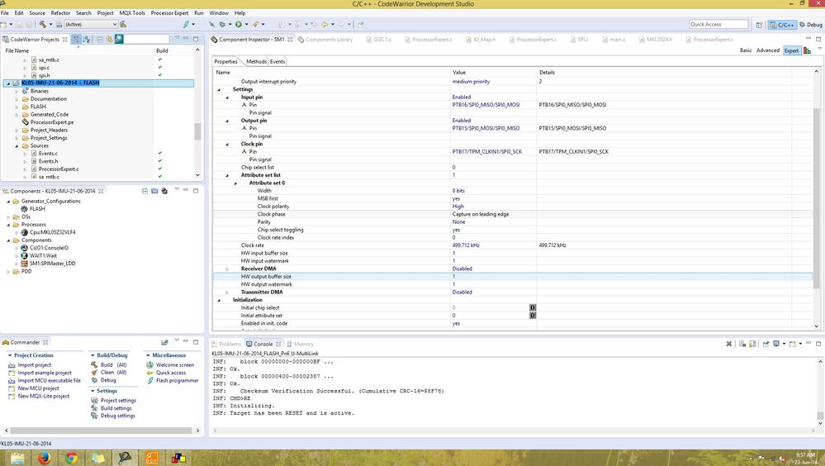Switch to the Events tab in the inspector
The width and height of the screenshot is (825, 466).
tap(277, 62)
